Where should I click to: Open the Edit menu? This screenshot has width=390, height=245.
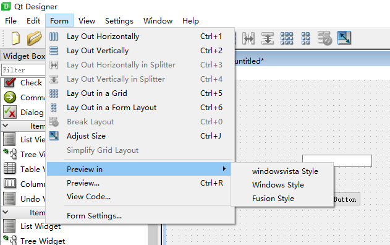click(x=33, y=20)
